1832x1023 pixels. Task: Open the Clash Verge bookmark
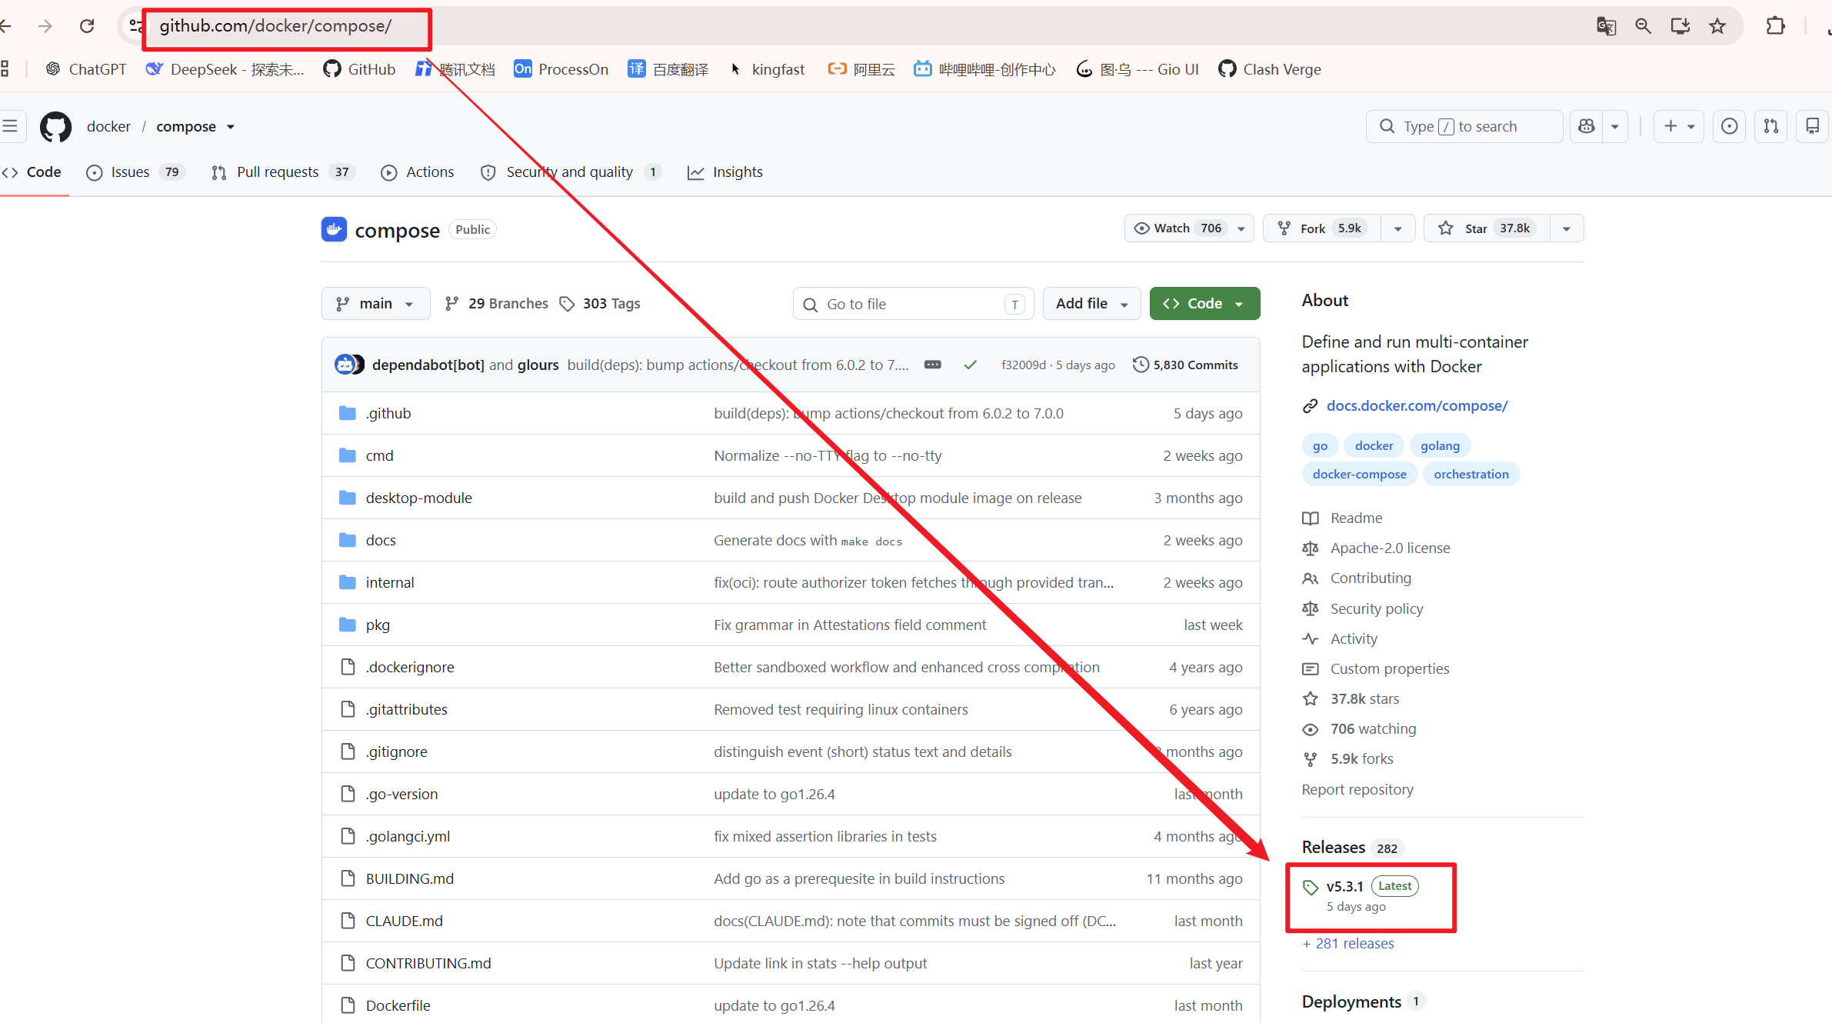pos(1270,69)
